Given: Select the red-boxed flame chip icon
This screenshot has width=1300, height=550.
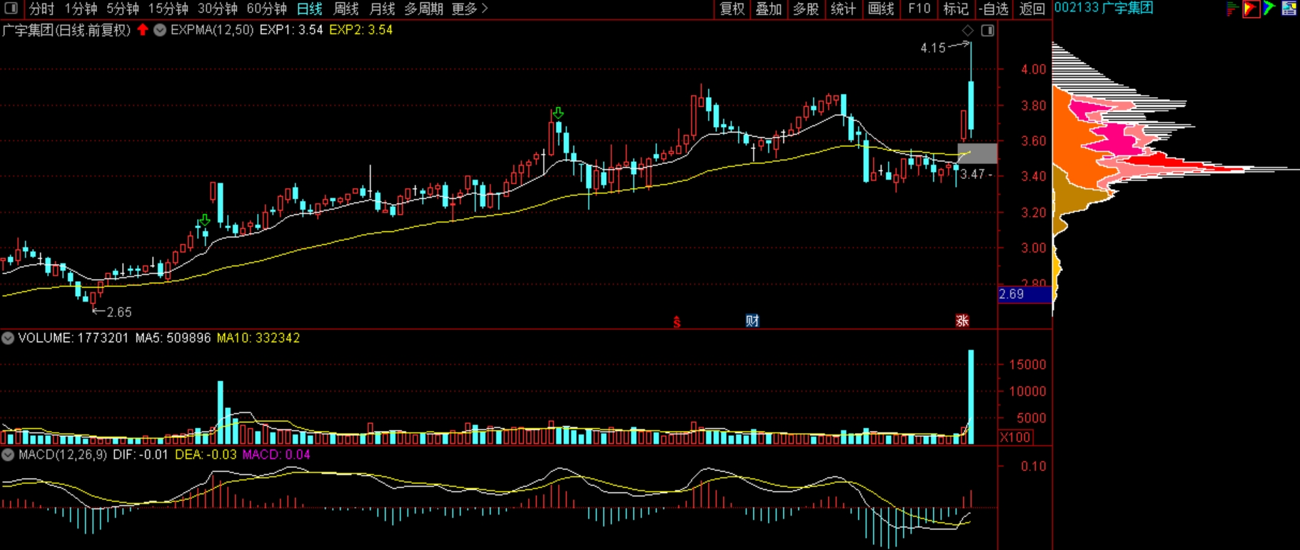Looking at the screenshot, I should [1251, 9].
